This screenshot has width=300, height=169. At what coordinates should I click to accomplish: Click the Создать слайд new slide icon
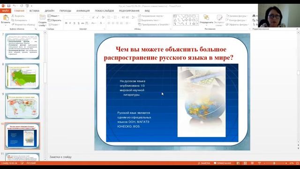pyautogui.click(x=42, y=17)
